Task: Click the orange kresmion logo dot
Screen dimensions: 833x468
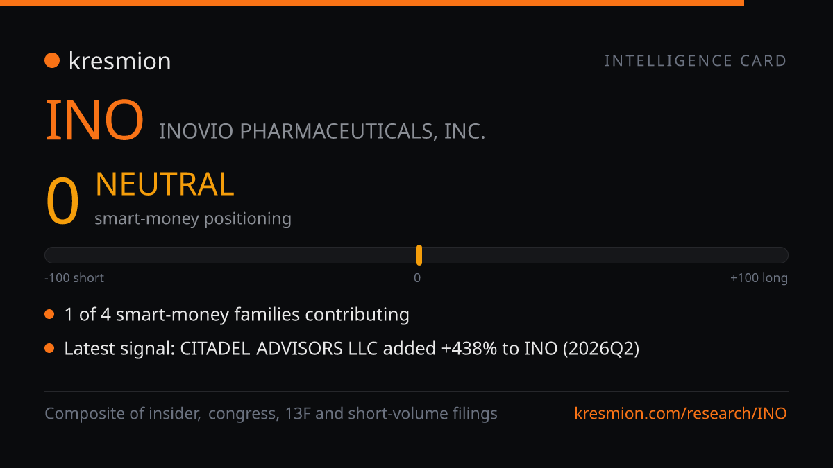Action: pos(52,61)
